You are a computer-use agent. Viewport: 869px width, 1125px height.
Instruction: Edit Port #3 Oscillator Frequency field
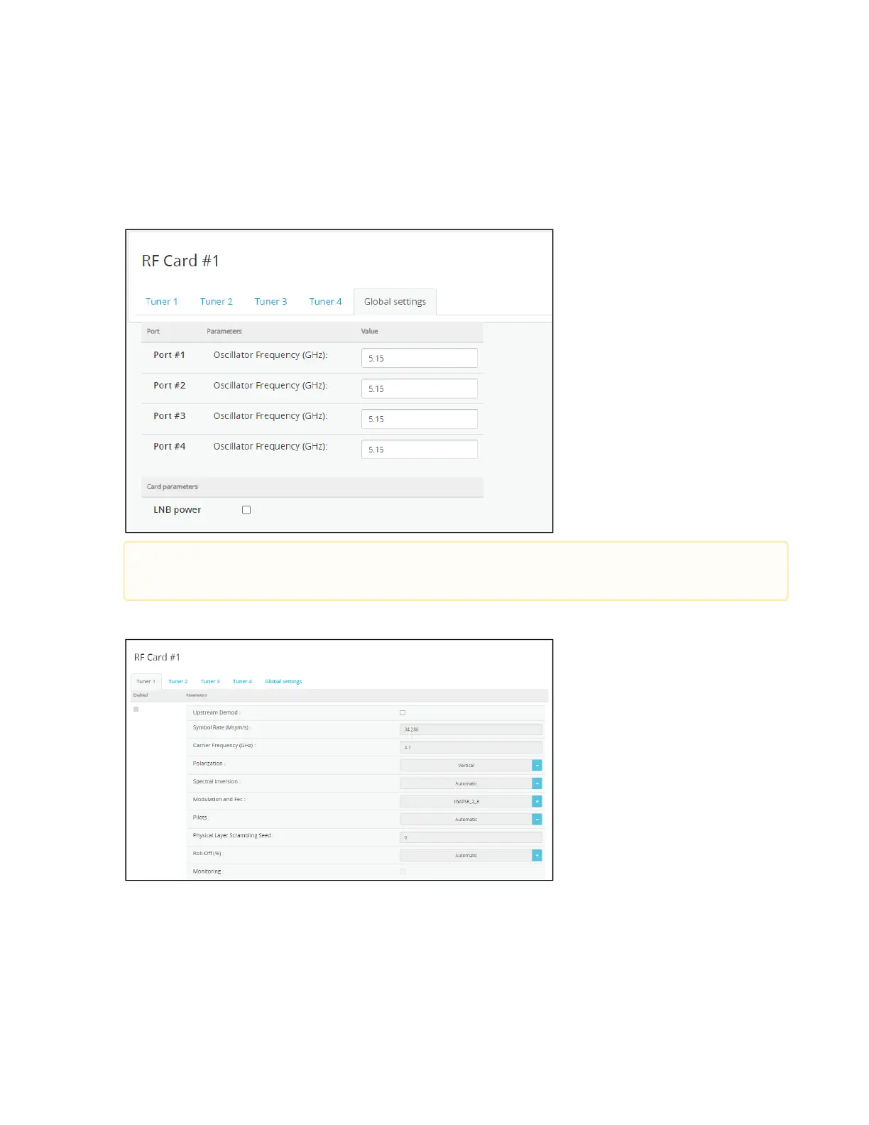click(420, 419)
